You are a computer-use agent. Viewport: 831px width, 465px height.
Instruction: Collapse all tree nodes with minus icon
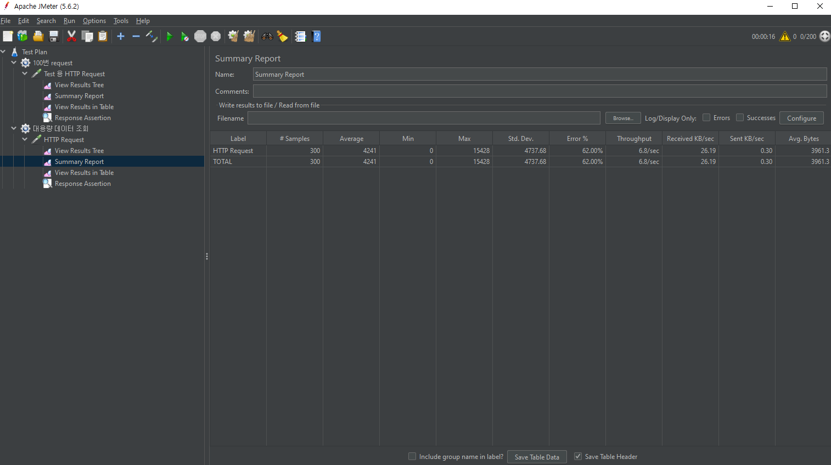click(136, 36)
